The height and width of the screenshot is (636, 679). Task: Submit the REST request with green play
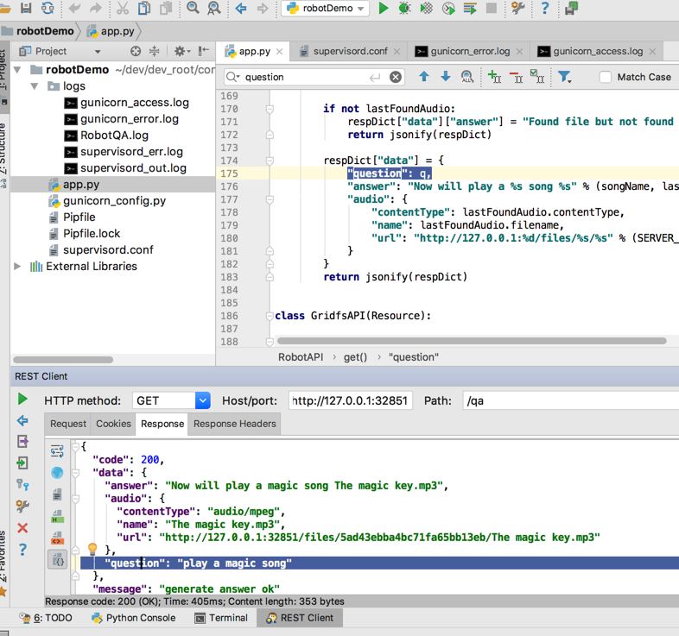(x=22, y=399)
